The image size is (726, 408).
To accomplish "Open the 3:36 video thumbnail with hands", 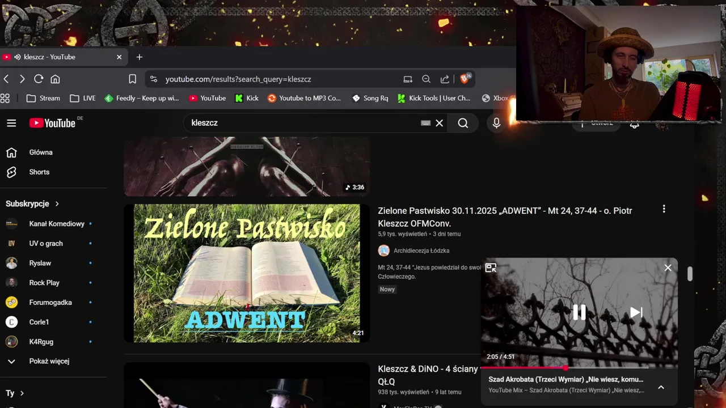I will [x=247, y=167].
